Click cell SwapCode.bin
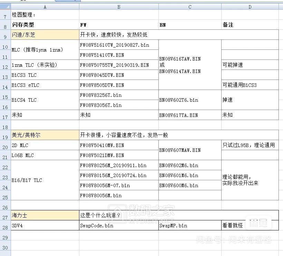The height and width of the screenshot is (256, 283). 119,226
